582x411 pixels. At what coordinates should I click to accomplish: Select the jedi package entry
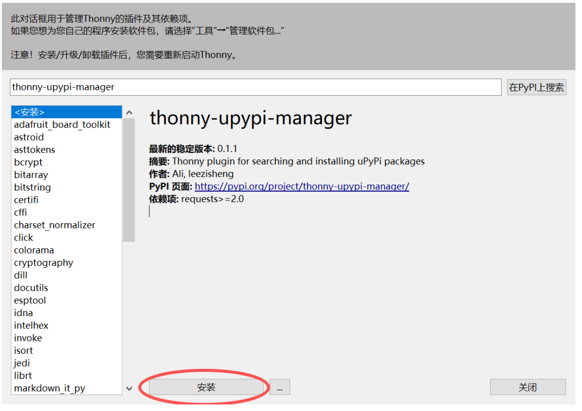pos(22,363)
